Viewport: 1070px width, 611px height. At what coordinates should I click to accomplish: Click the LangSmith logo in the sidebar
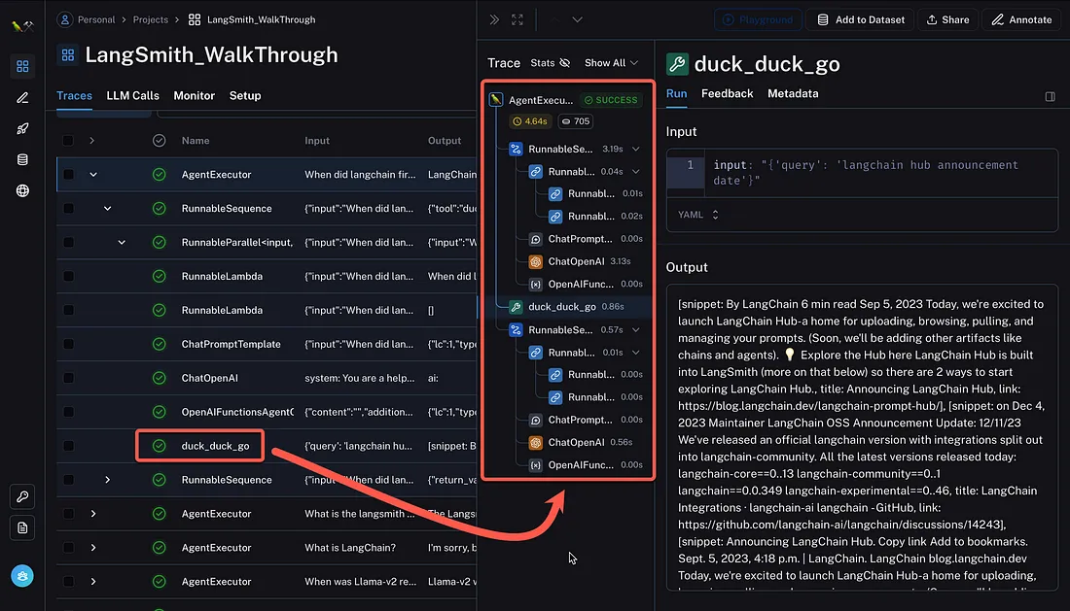tap(22, 26)
